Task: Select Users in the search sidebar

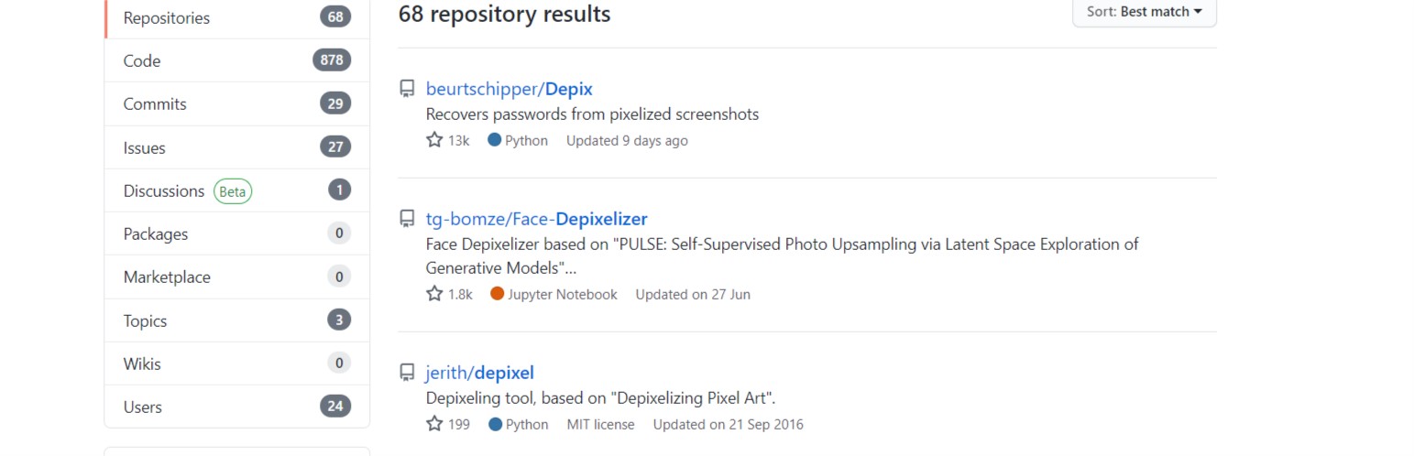Action: [237, 407]
